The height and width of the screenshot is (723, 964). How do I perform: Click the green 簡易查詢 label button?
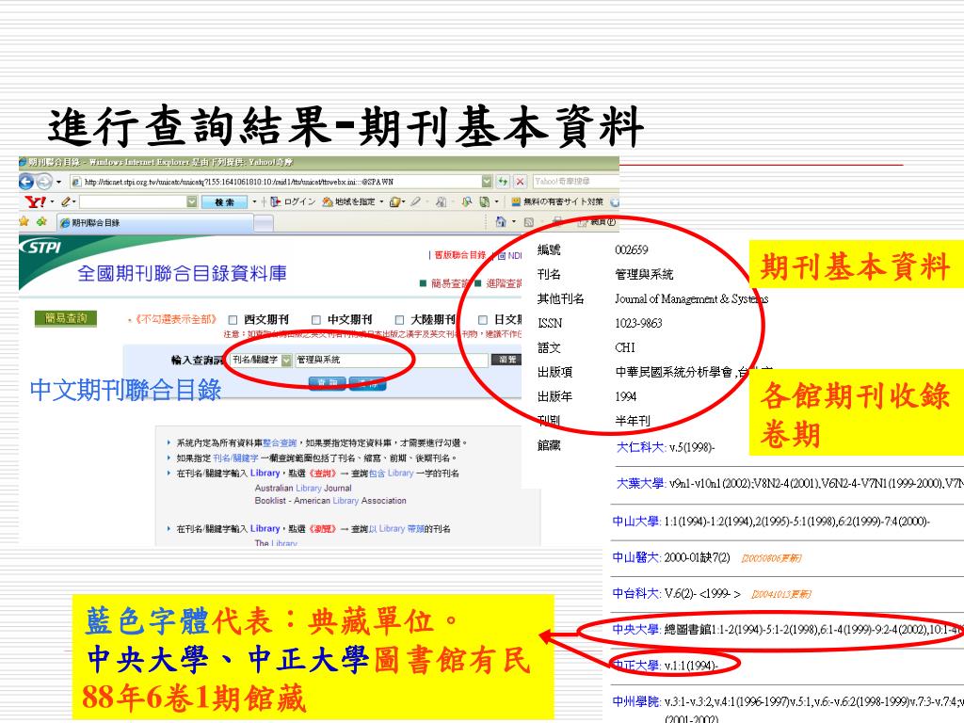point(67,318)
